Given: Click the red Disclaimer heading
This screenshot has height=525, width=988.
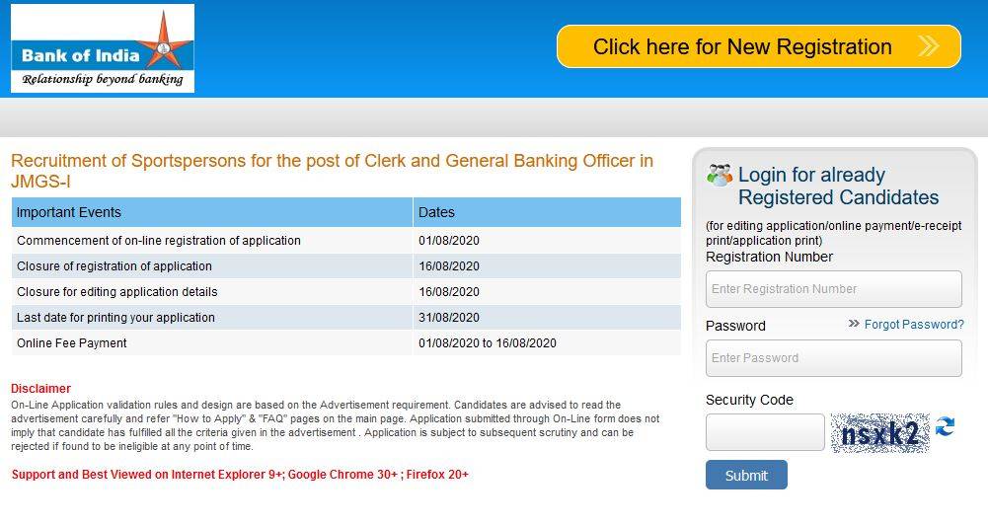Looking at the screenshot, I should pos(40,388).
